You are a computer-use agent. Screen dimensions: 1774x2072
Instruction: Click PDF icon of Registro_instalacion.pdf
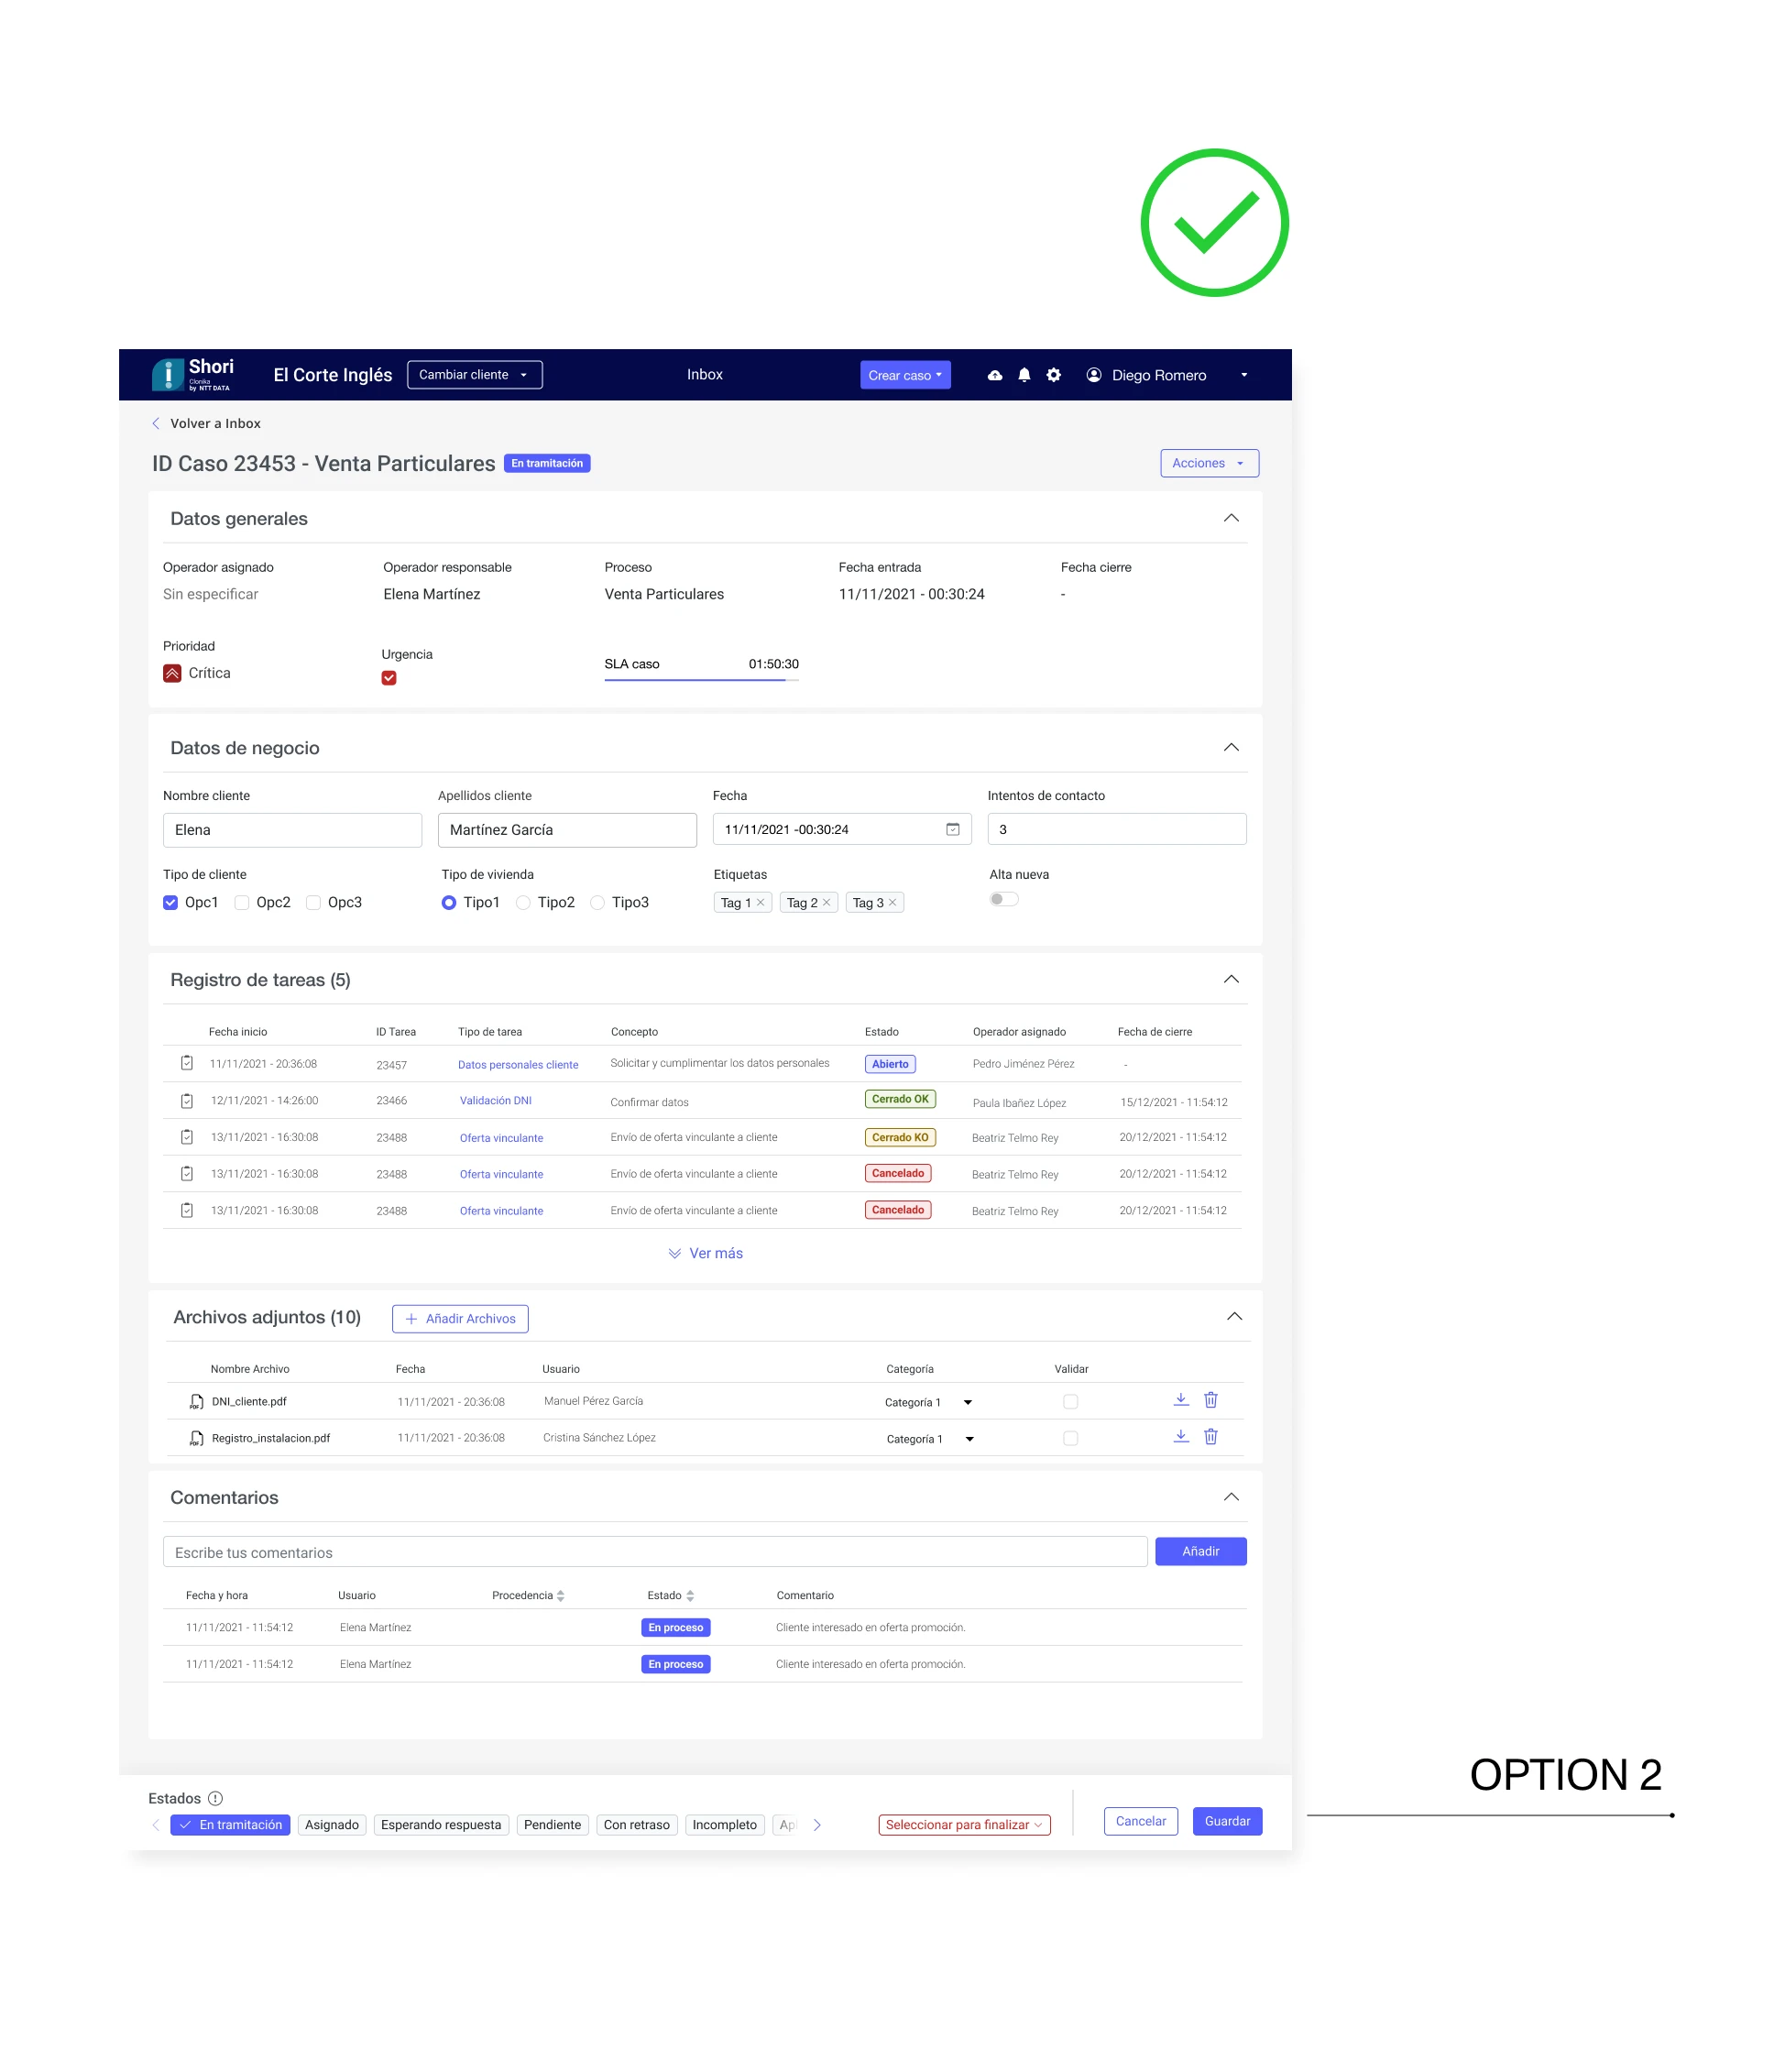(197, 1439)
